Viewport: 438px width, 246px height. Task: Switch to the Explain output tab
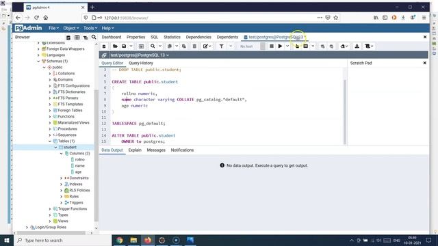click(135, 150)
